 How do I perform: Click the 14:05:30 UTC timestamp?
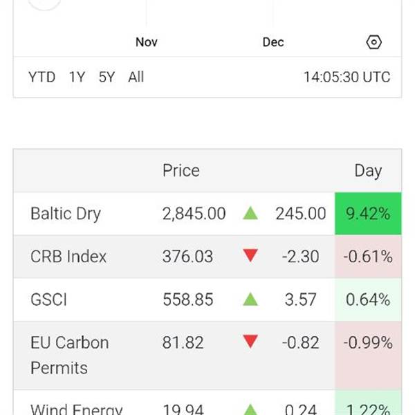(x=347, y=77)
